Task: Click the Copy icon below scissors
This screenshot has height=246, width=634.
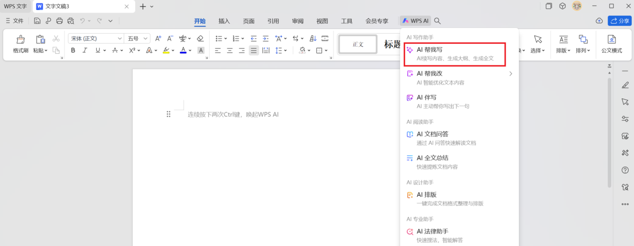Action: pyautogui.click(x=56, y=51)
